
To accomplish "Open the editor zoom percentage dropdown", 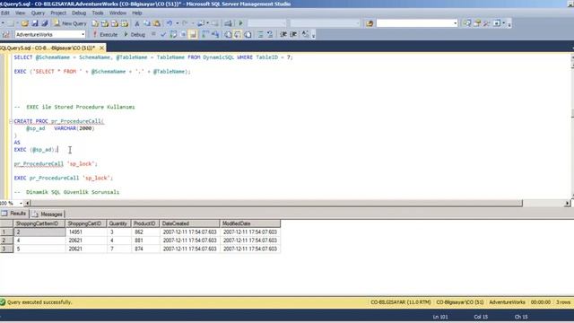I will point(21,203).
